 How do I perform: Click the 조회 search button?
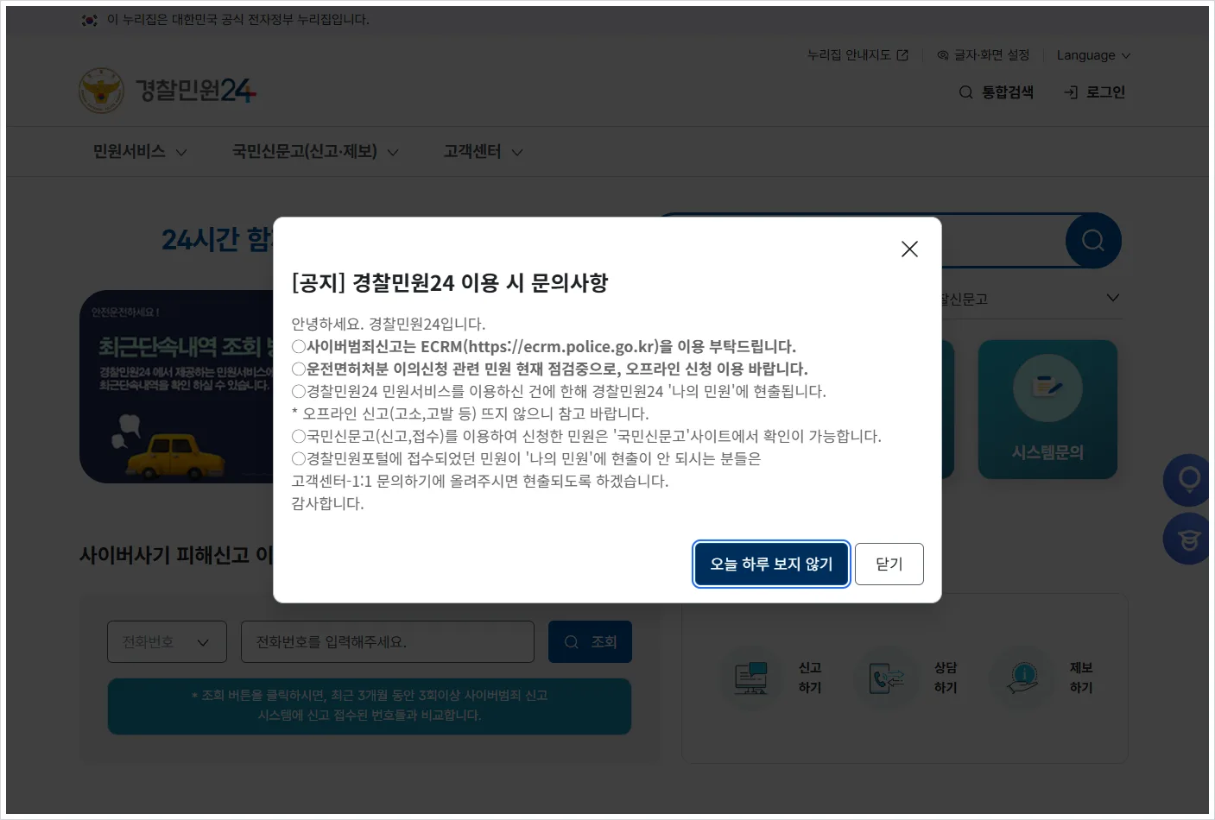click(x=590, y=642)
